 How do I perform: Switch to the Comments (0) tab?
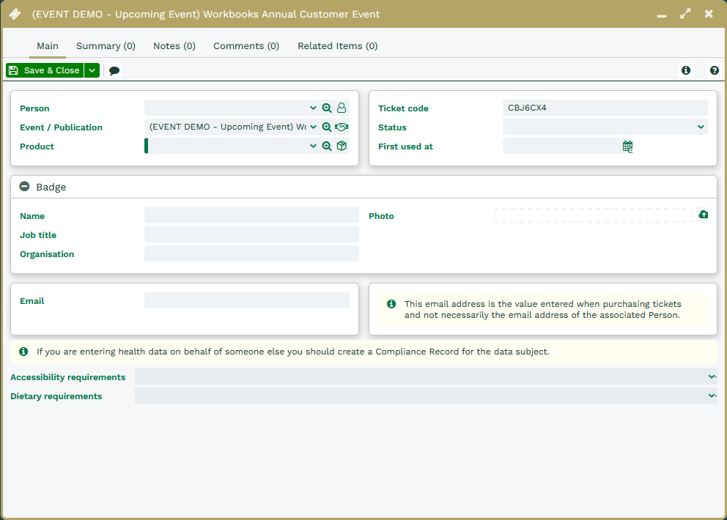point(246,46)
